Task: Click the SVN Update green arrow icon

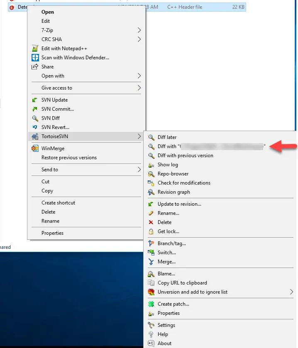Action: click(34, 100)
